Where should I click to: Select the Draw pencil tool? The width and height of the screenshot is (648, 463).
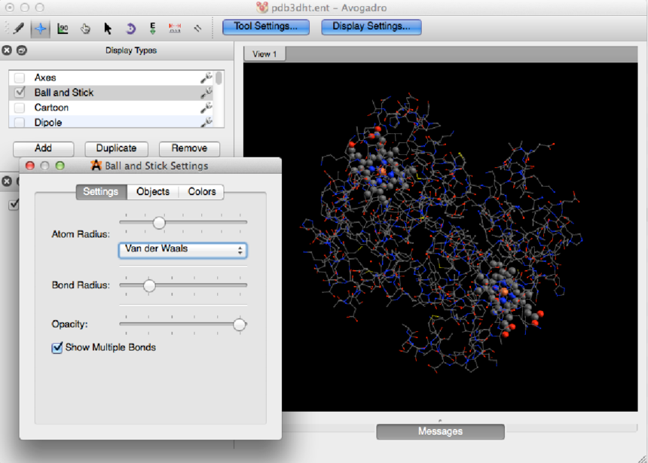point(17,29)
